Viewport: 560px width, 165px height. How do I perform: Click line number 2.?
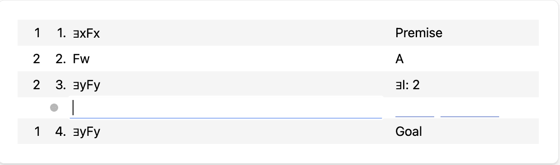61,59
